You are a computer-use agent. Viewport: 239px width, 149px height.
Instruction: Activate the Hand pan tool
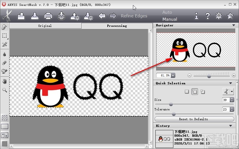[4, 82]
